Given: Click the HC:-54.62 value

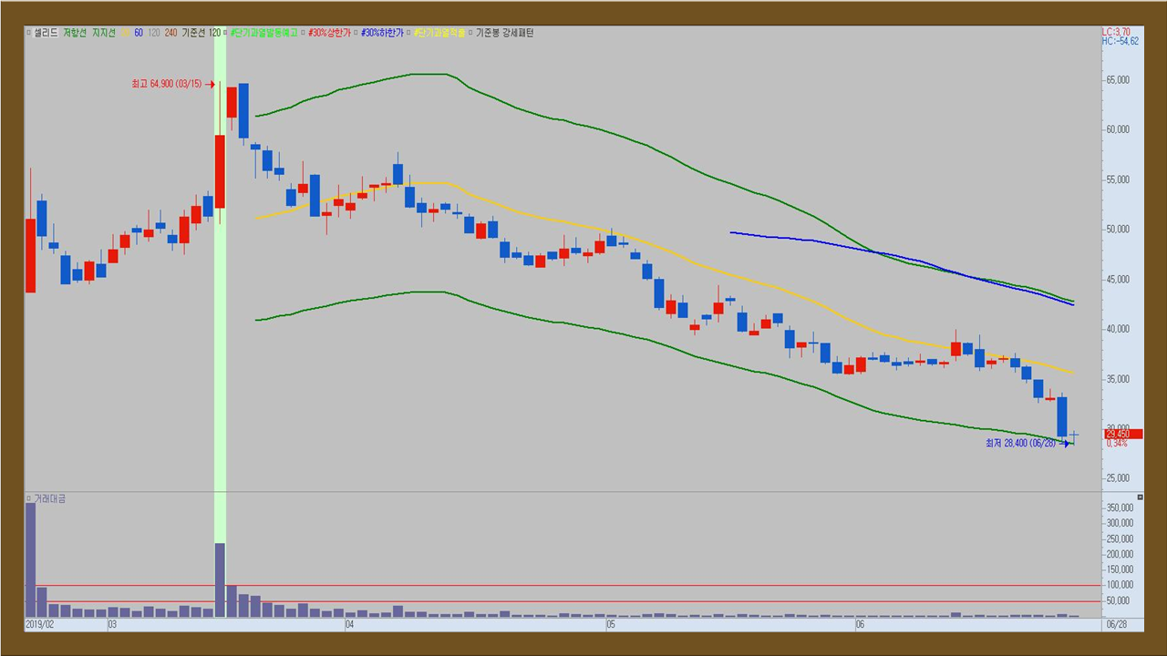Looking at the screenshot, I should (1120, 41).
